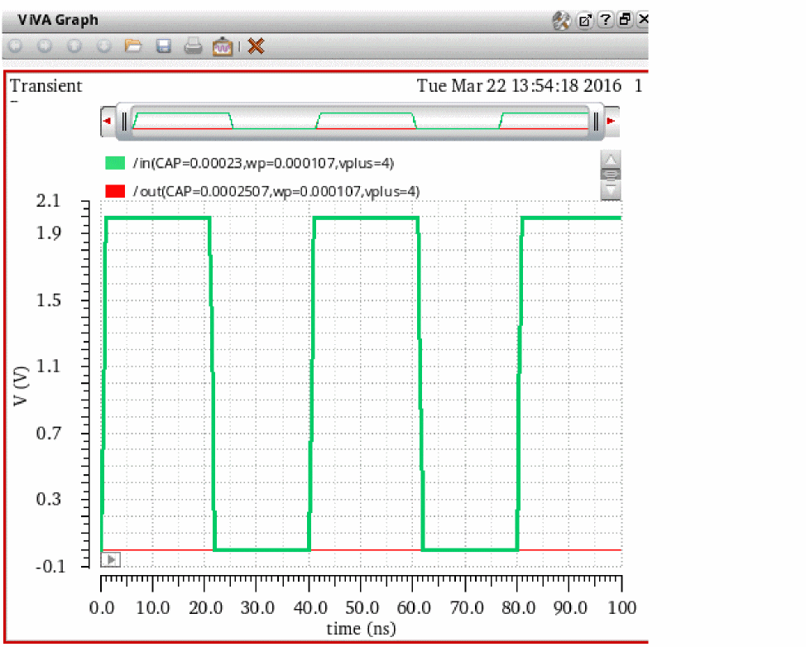Click the date stamp Tue Mar 22 13:54:18 2016

pos(519,86)
